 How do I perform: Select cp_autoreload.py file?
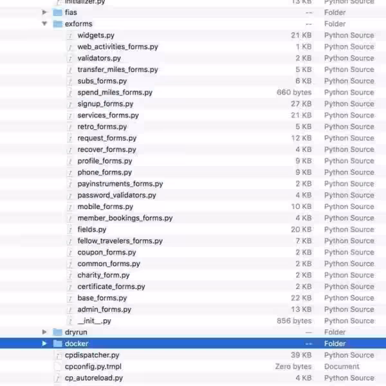[93, 378]
